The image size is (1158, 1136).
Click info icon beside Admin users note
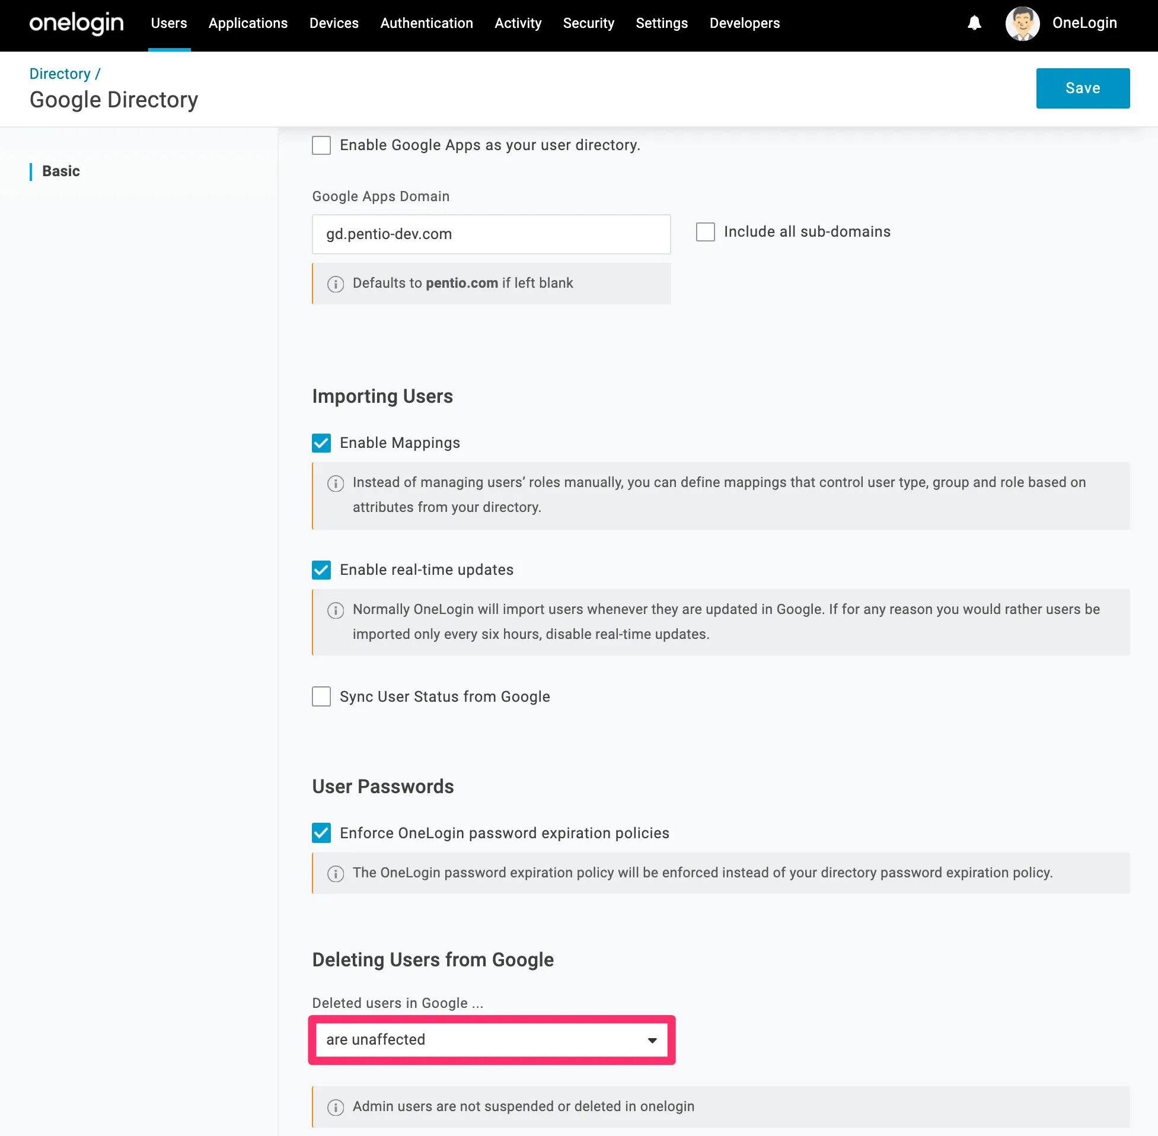click(x=335, y=1108)
